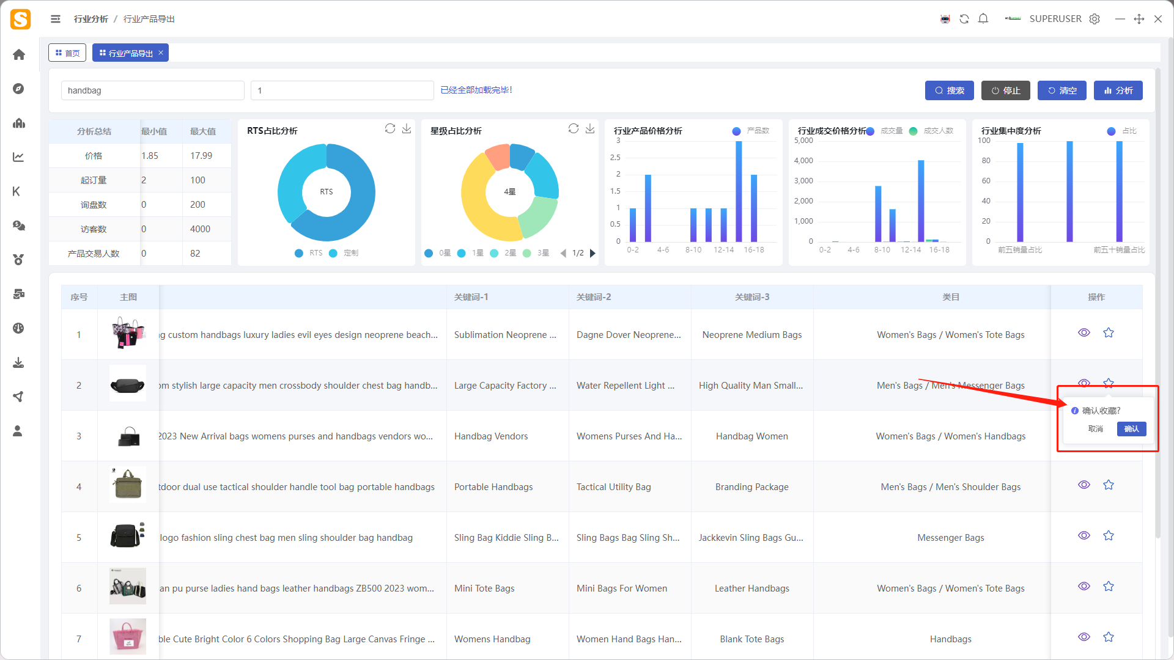Toggle 成交量 legend swatch
Viewport: 1174px width, 660px height.
[870, 131]
